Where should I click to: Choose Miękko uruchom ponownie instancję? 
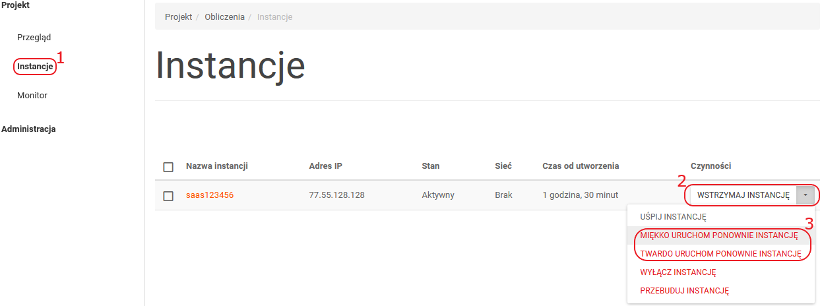[719, 235]
